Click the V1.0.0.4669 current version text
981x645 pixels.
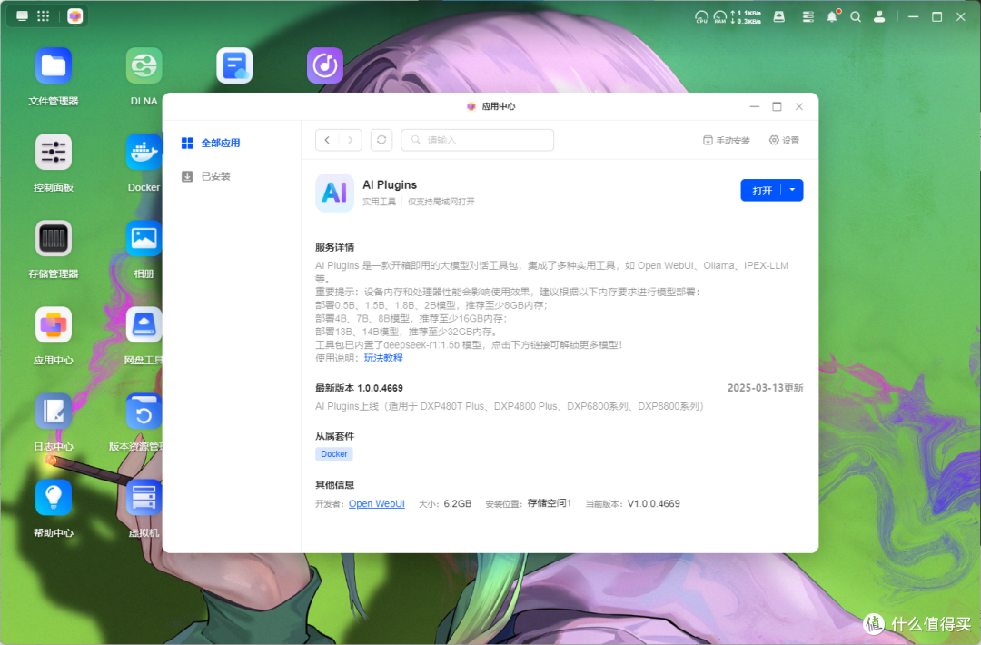(x=654, y=503)
